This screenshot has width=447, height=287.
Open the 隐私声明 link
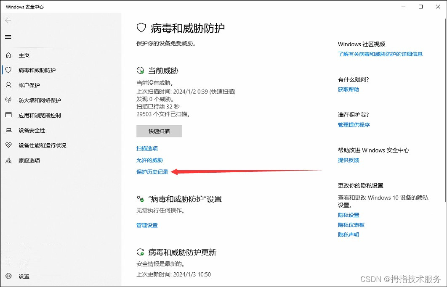(349, 234)
